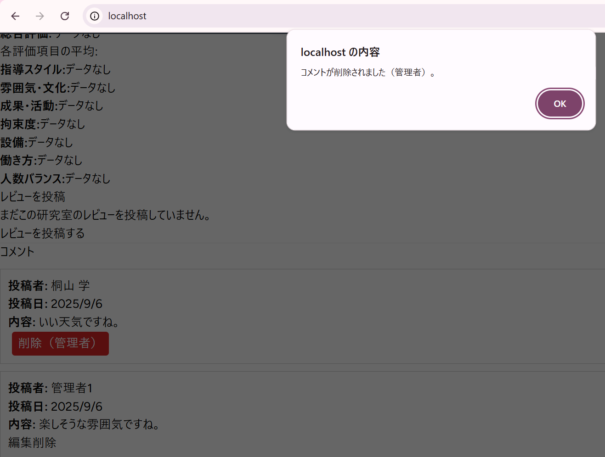Click the dialog title localhost の内容
Viewport: 605px width, 457px height.
click(x=340, y=52)
